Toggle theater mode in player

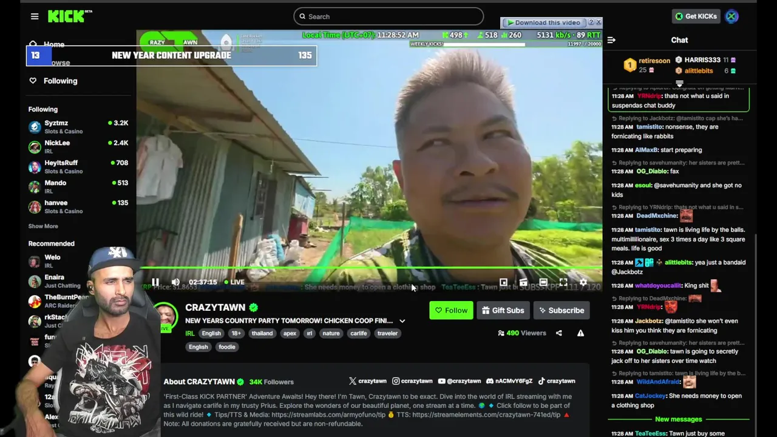pos(543,282)
